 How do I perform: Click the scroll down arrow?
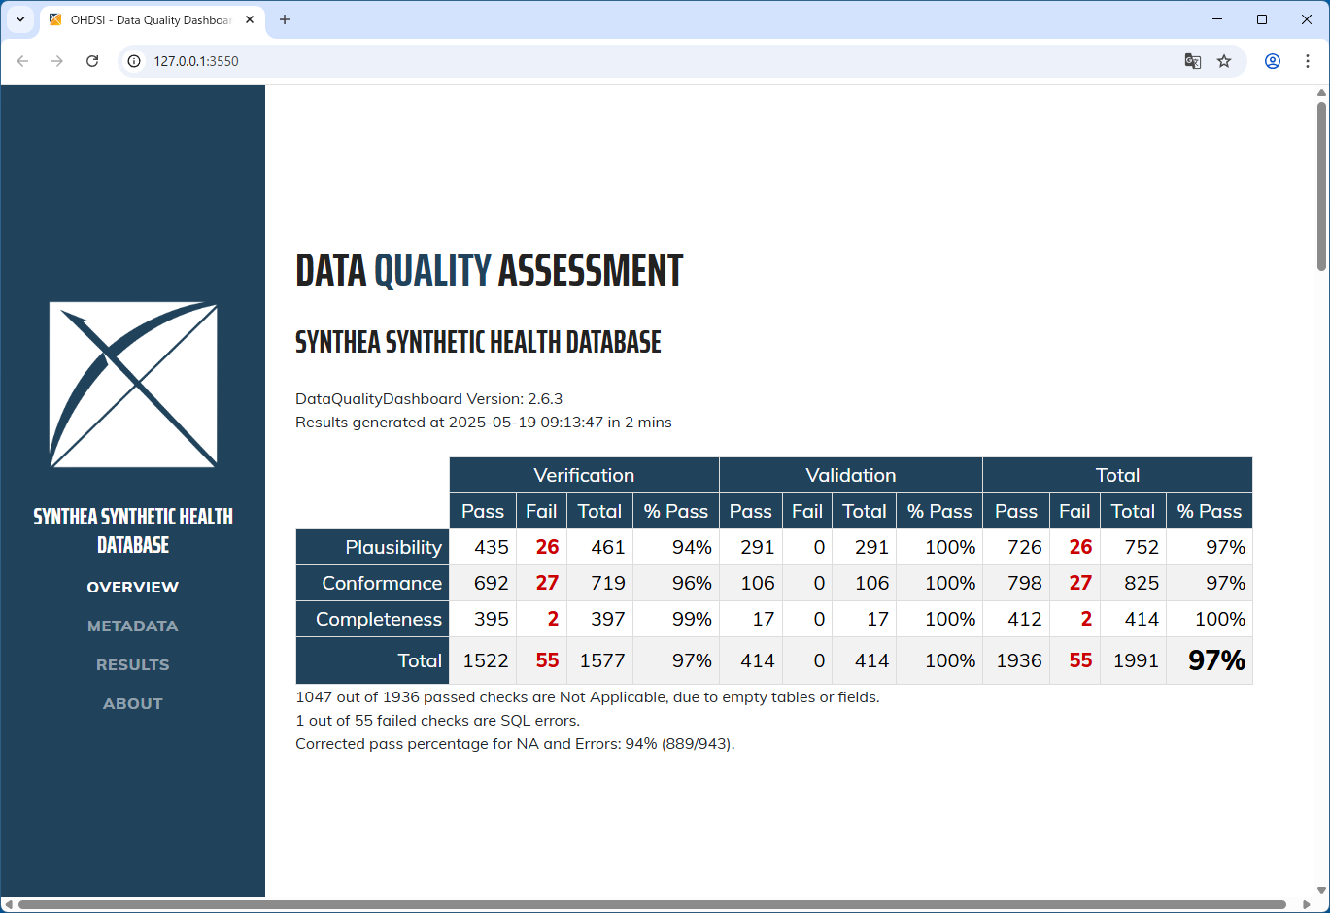1321,890
